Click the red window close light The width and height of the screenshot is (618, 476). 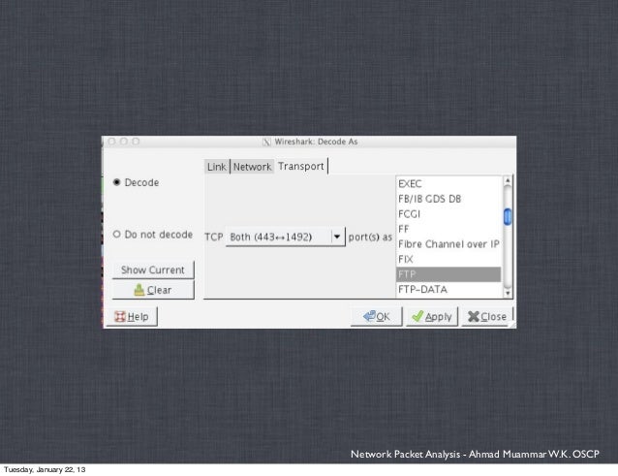click(x=111, y=142)
